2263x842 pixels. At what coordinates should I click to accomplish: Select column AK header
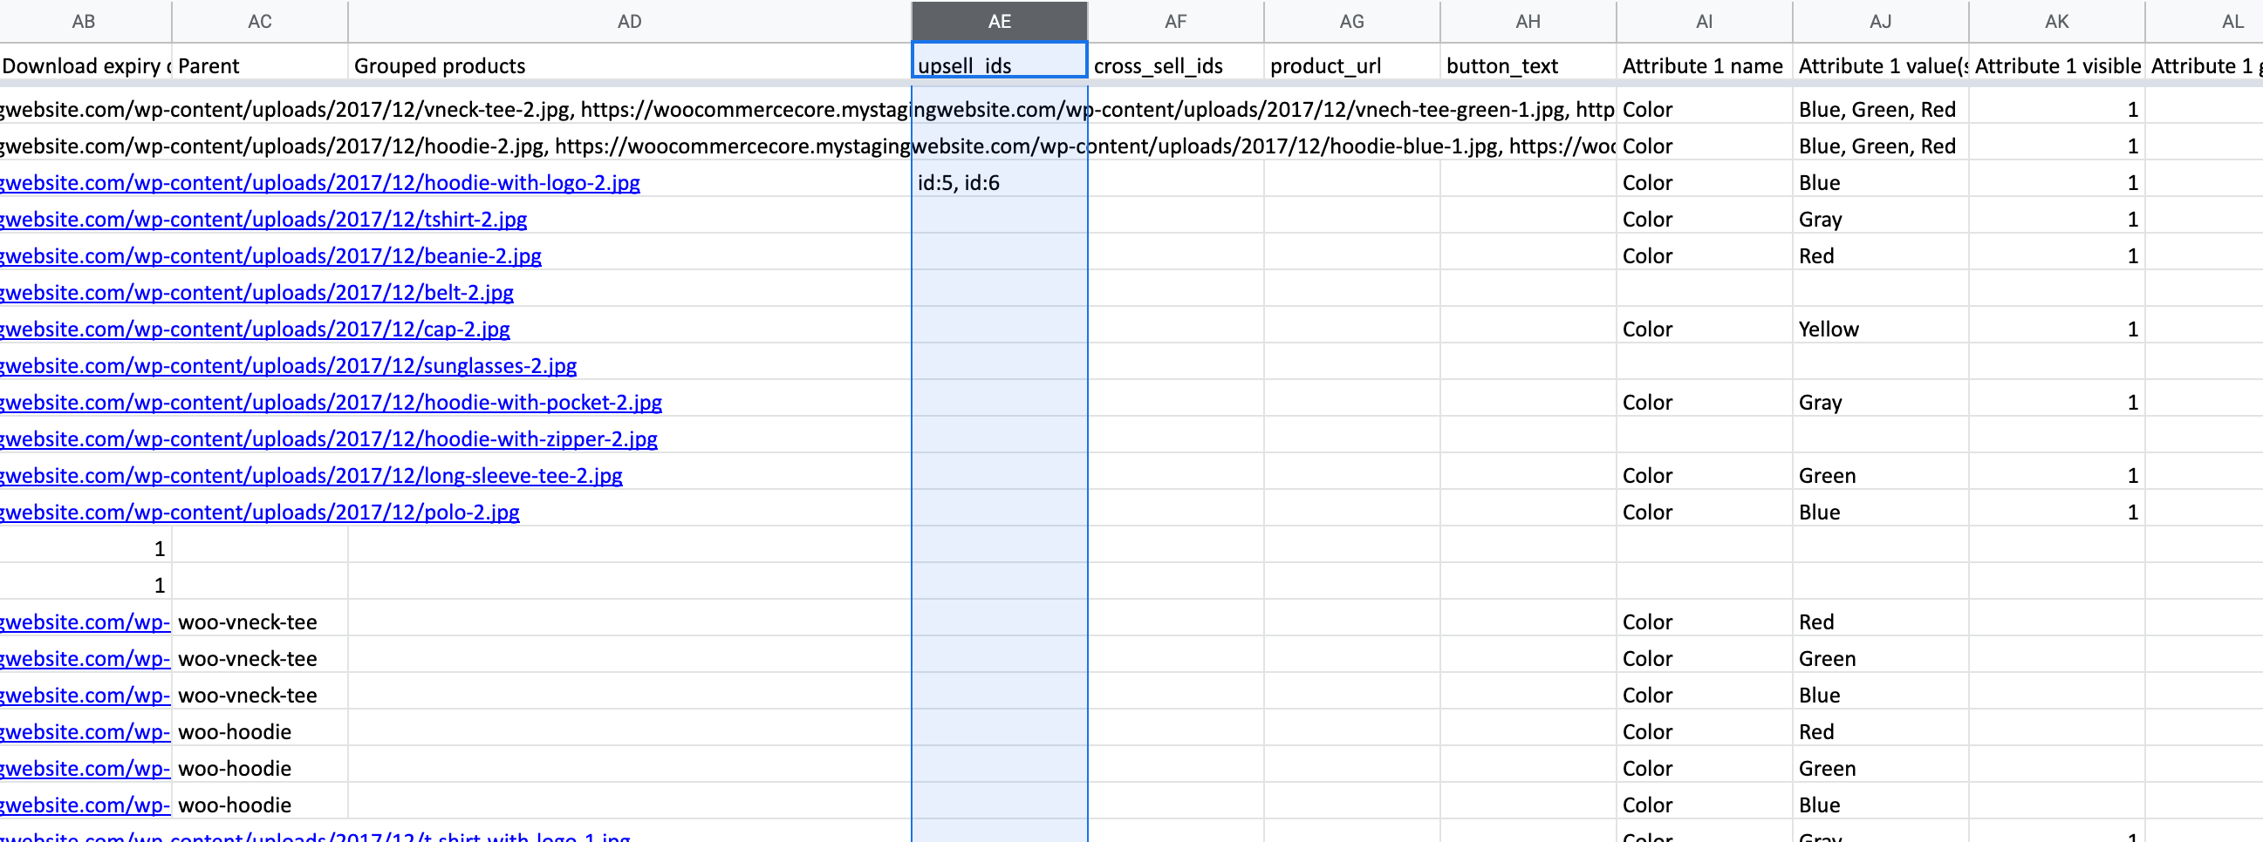2056,21
